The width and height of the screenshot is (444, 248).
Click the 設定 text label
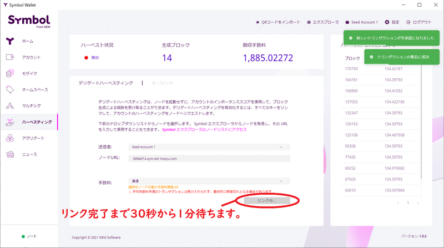[x=395, y=22]
